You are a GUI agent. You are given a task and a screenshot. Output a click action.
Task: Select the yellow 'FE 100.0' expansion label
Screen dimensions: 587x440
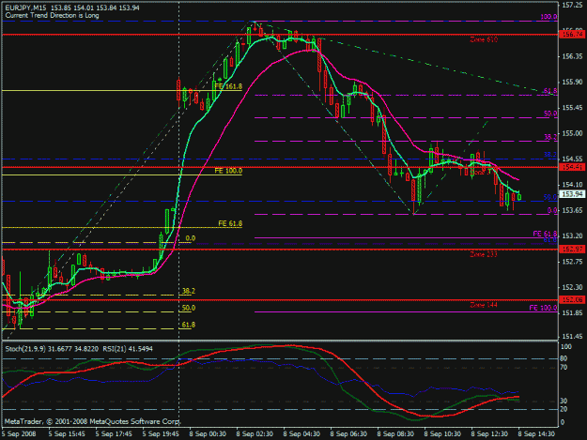point(228,171)
